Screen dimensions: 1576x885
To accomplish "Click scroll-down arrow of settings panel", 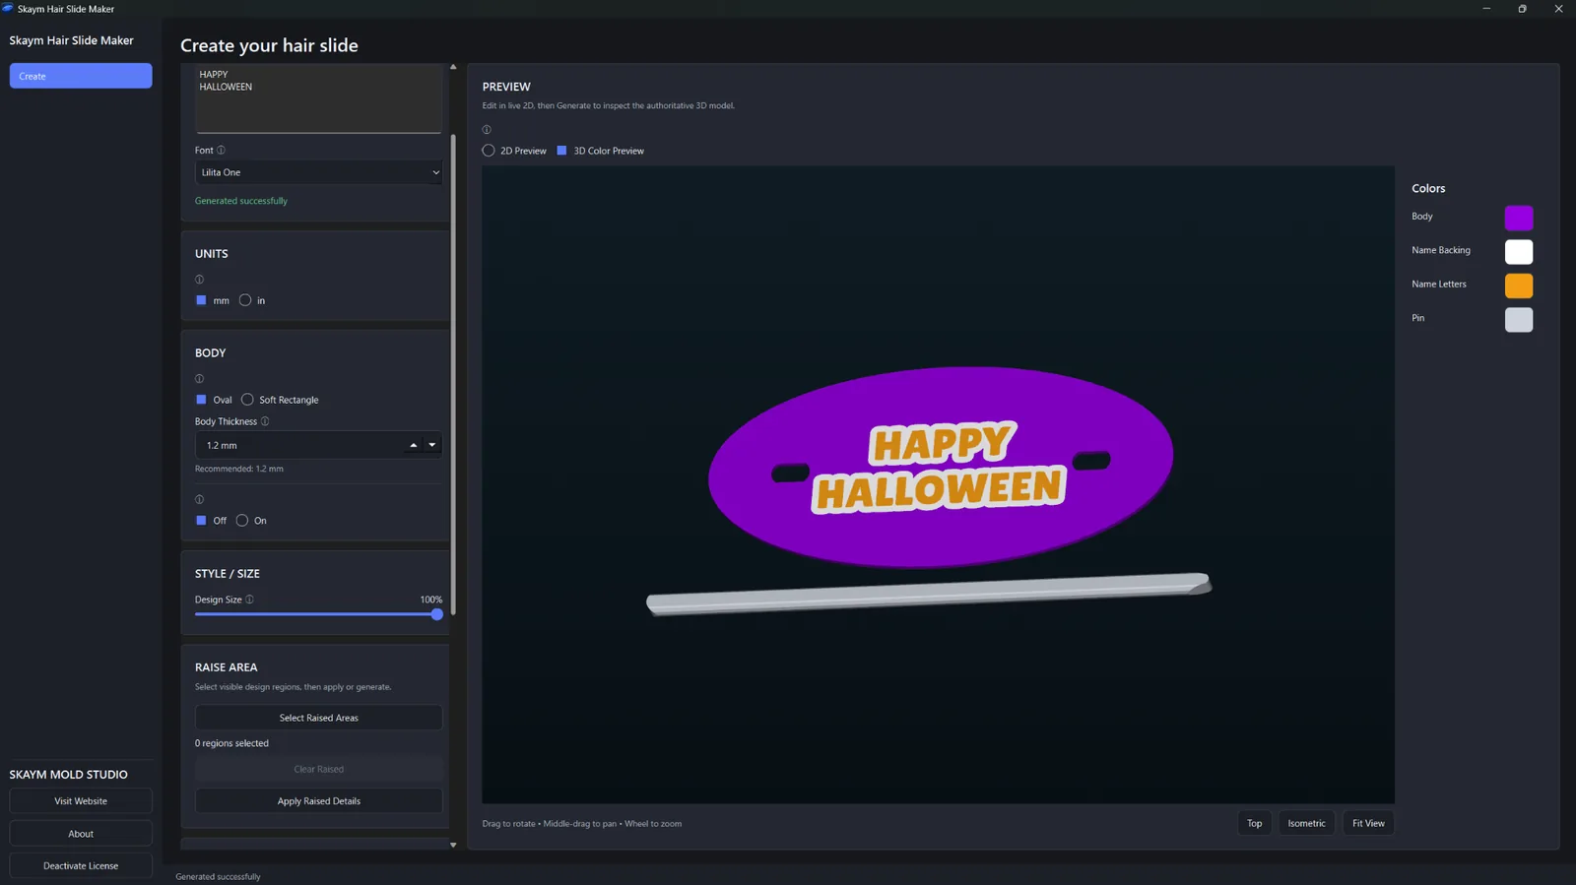I will pyautogui.click(x=453, y=845).
